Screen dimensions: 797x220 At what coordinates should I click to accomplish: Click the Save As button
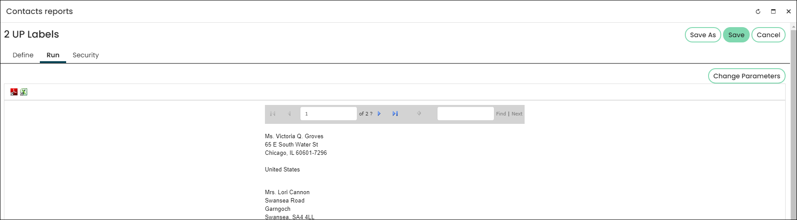pyautogui.click(x=703, y=35)
